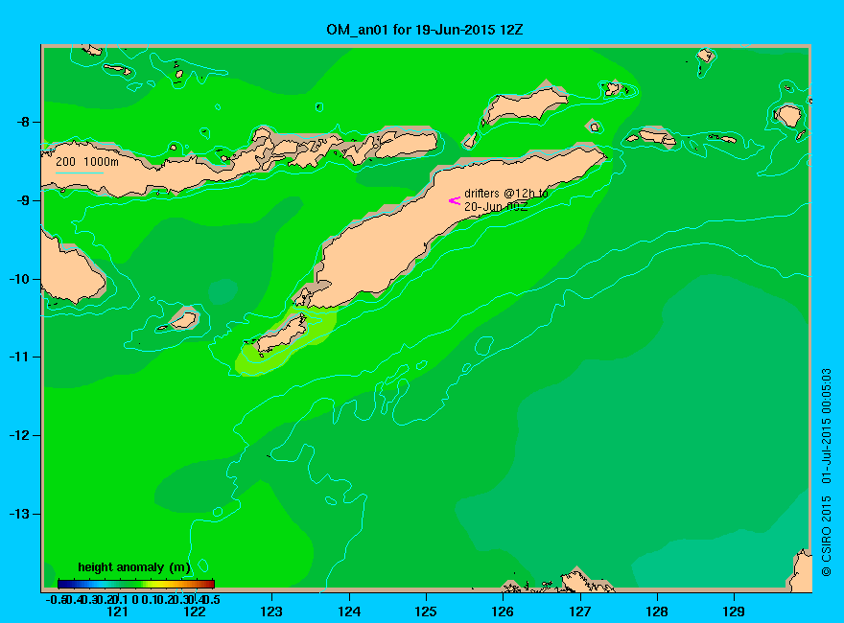The image size is (844, 623).
Task: Click the latitude label "-13"
Action: point(20,514)
